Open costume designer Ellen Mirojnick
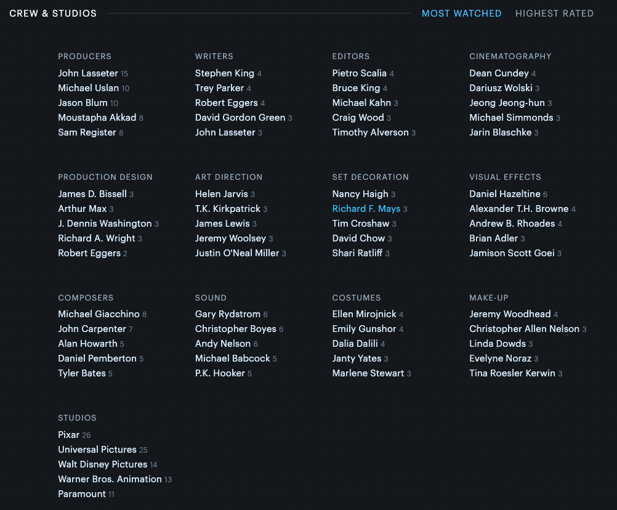Viewport: 617px width, 510px height. [x=364, y=314]
